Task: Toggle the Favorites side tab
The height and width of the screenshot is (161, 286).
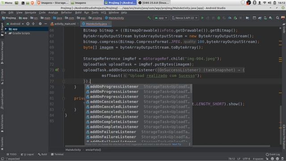Action: point(2,144)
